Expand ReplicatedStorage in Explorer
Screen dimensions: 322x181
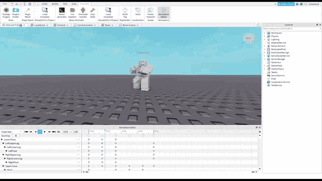265,52
